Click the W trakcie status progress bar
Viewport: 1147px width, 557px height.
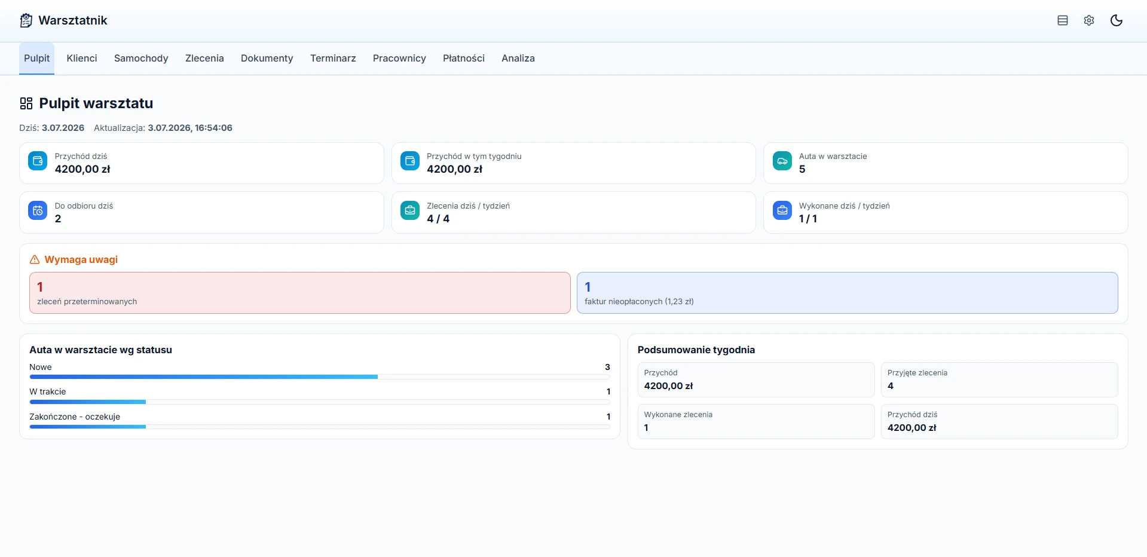click(320, 402)
